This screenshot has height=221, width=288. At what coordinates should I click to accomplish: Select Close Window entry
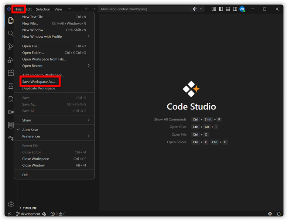(x=54, y=165)
